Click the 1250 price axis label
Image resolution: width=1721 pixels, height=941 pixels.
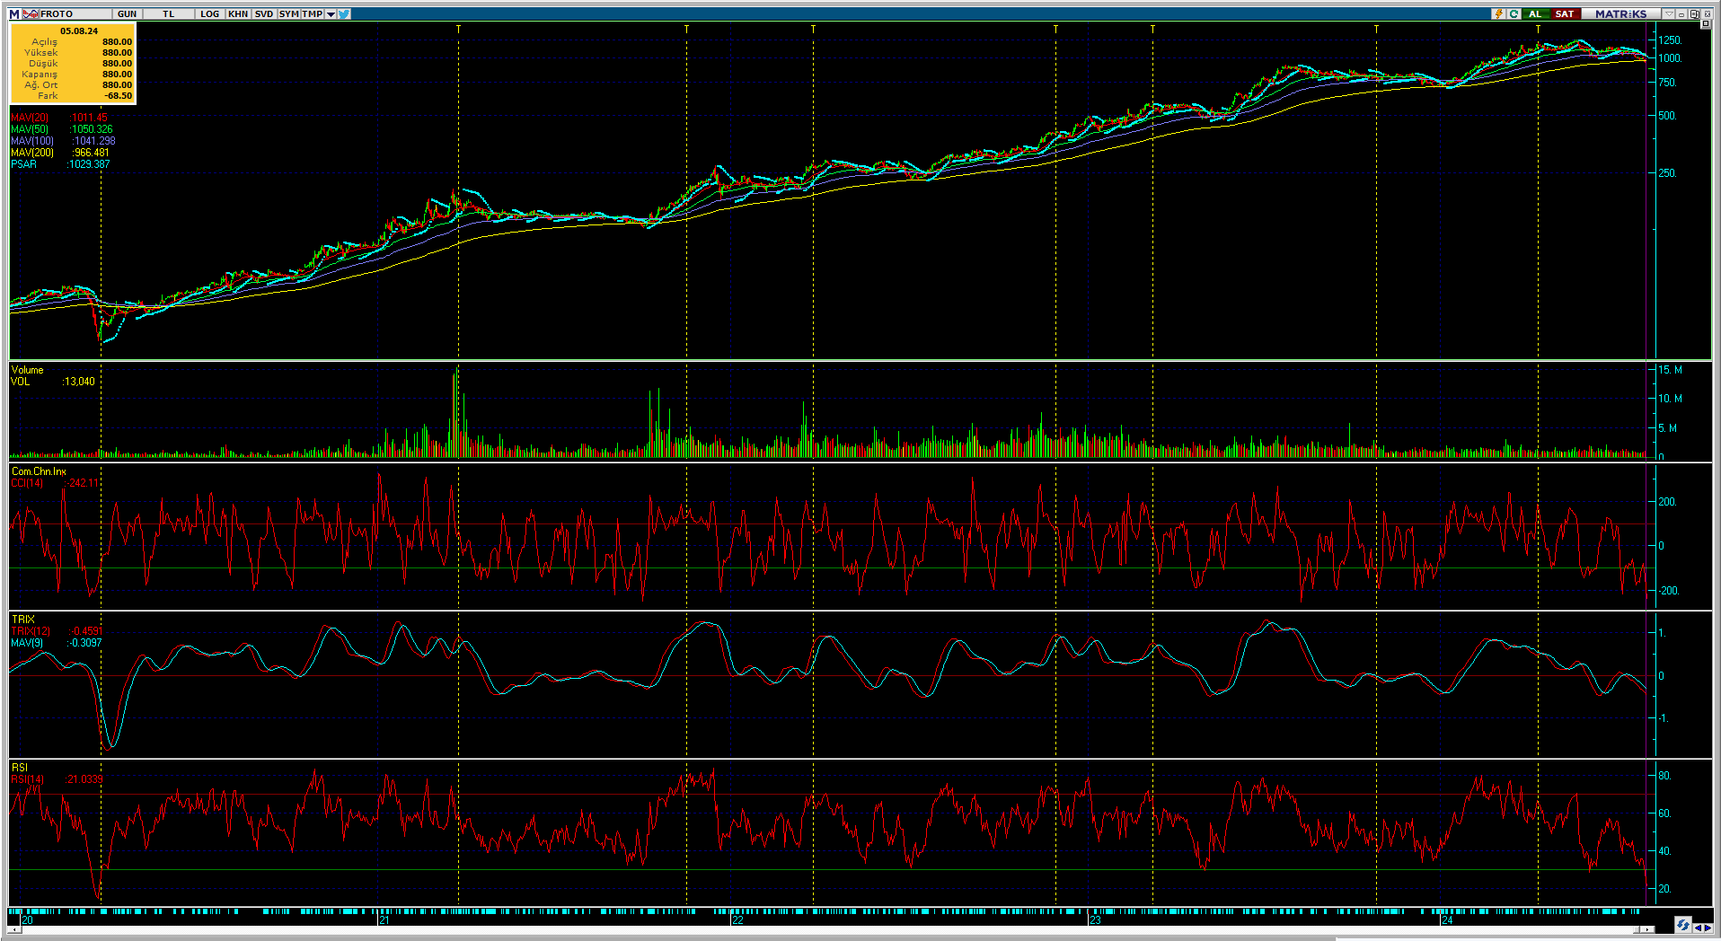(x=1670, y=40)
